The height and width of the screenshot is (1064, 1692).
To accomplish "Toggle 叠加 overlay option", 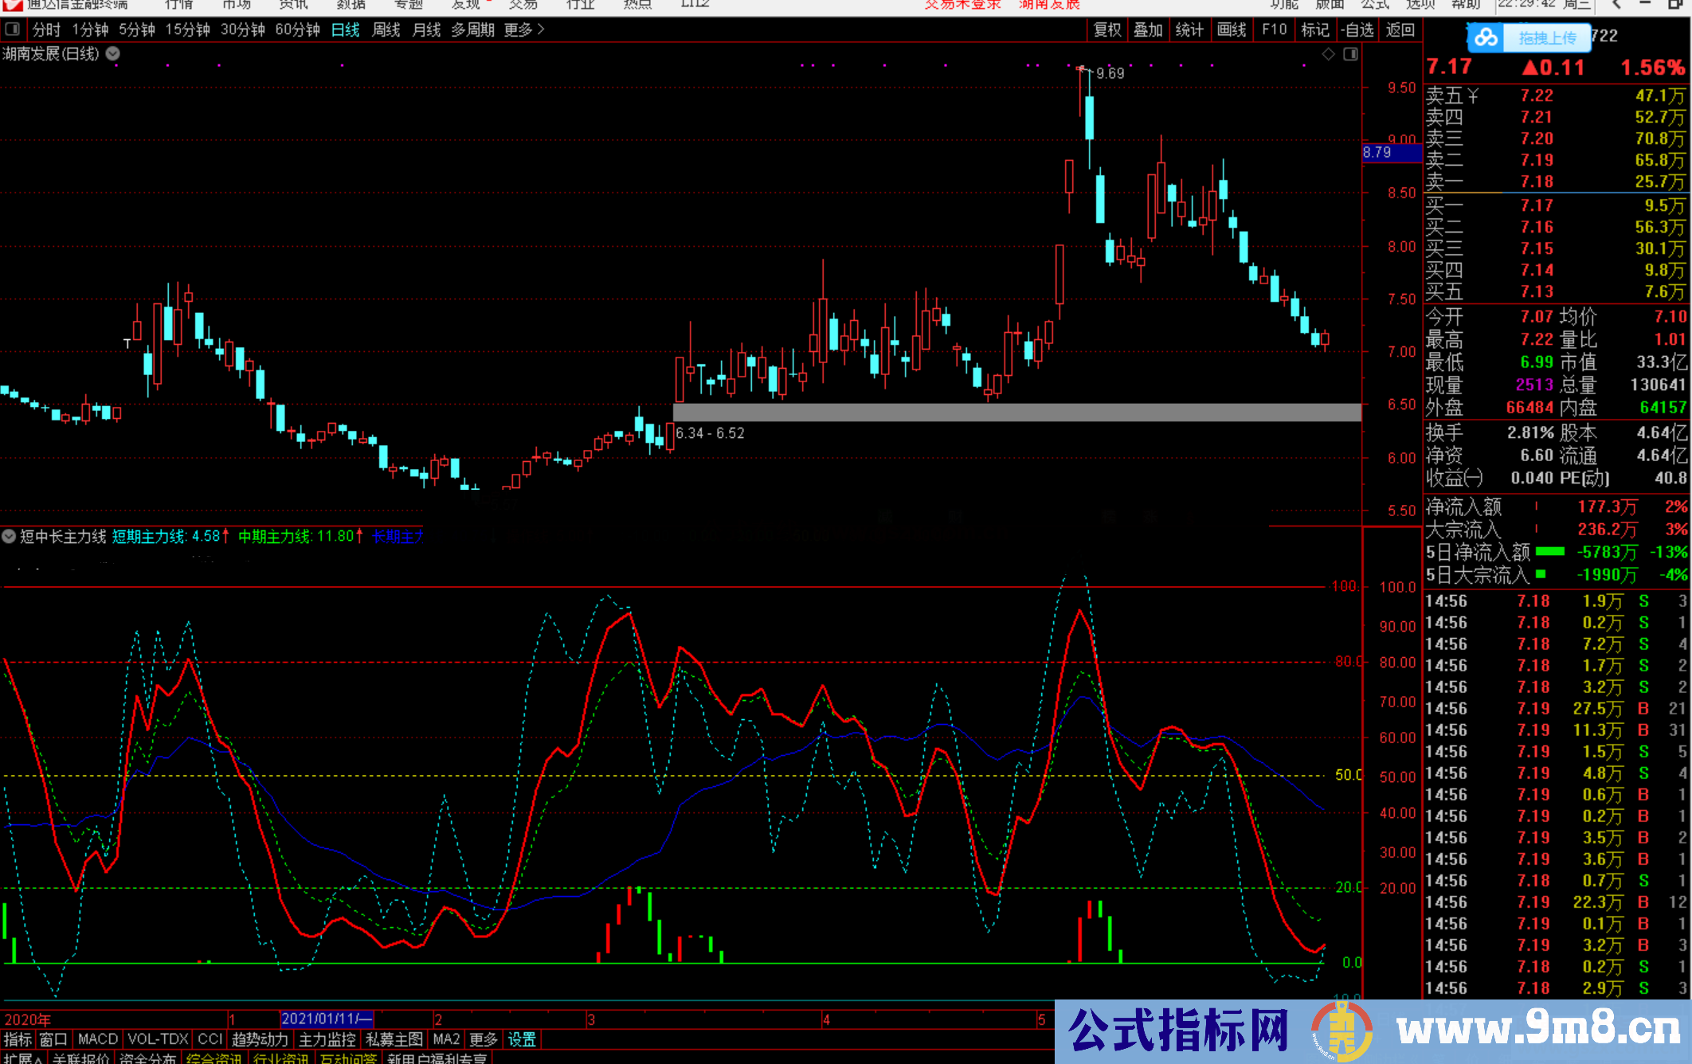I will coord(1148,30).
